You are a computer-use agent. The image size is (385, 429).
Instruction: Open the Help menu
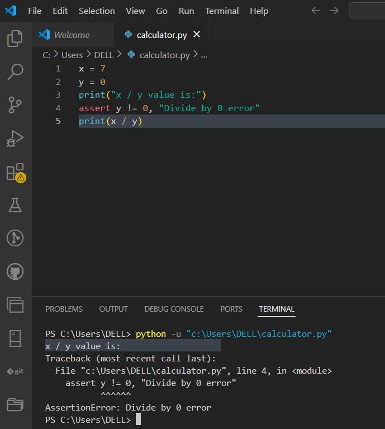point(259,11)
